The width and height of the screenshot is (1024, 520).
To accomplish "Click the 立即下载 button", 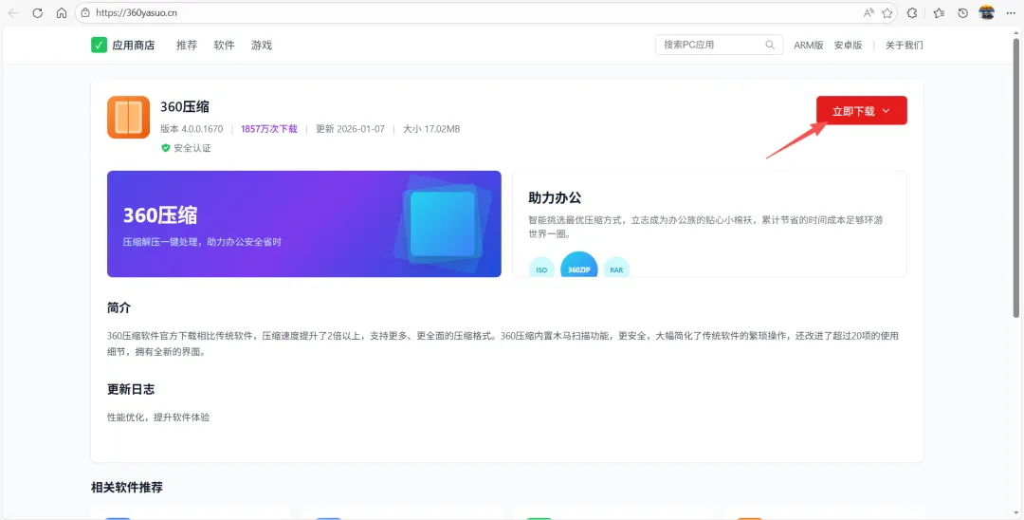I will [861, 110].
